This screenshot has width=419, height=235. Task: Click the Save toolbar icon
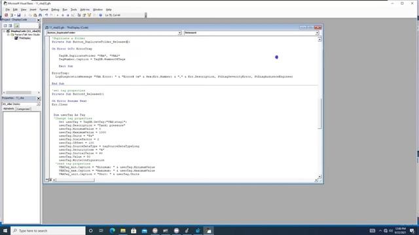(x=19, y=15)
